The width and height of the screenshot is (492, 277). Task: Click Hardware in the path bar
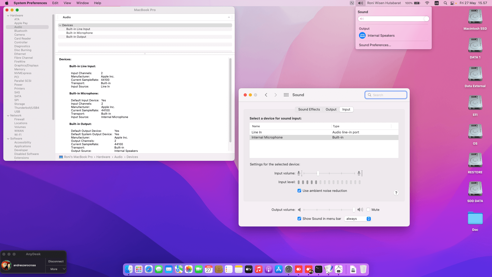103,157
